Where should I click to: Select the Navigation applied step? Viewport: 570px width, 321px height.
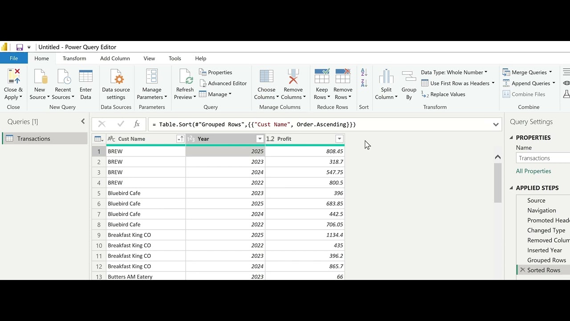541,210
